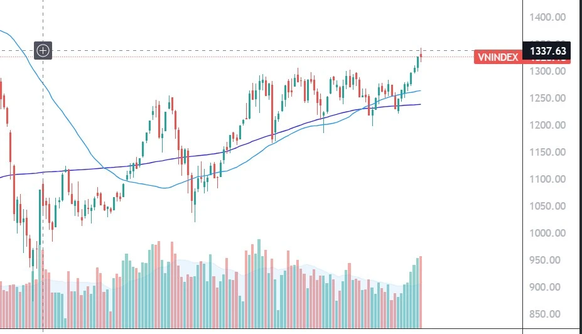
Task: Click the 1250.00 price axis label
Action: [547, 98]
